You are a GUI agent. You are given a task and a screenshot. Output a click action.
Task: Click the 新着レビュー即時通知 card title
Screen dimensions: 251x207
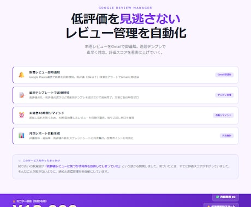click(x=45, y=72)
